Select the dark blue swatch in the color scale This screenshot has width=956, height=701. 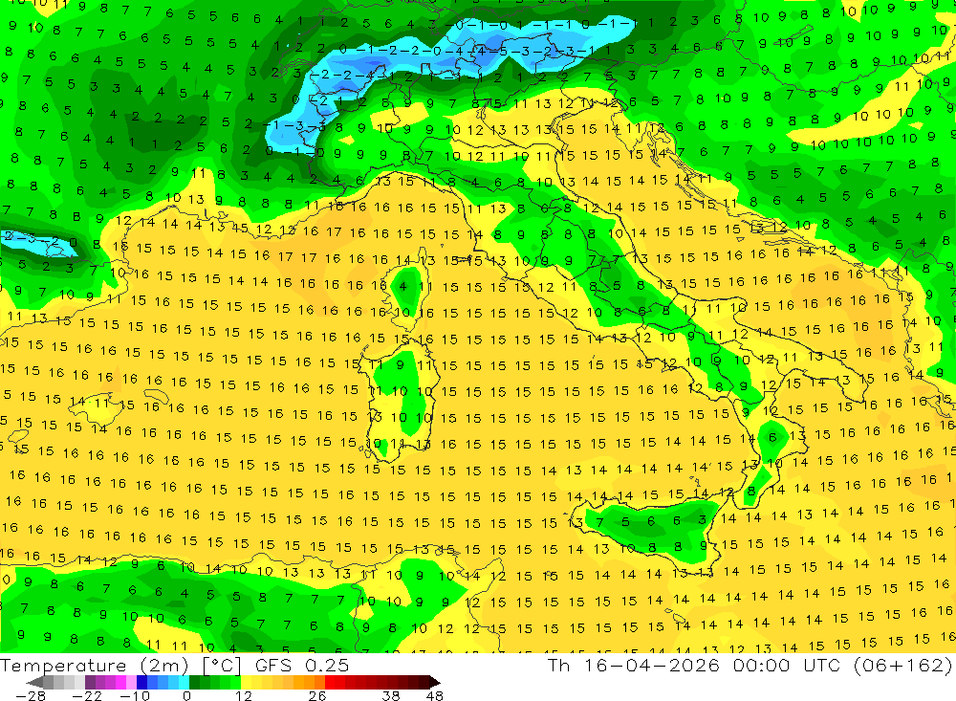141,682
